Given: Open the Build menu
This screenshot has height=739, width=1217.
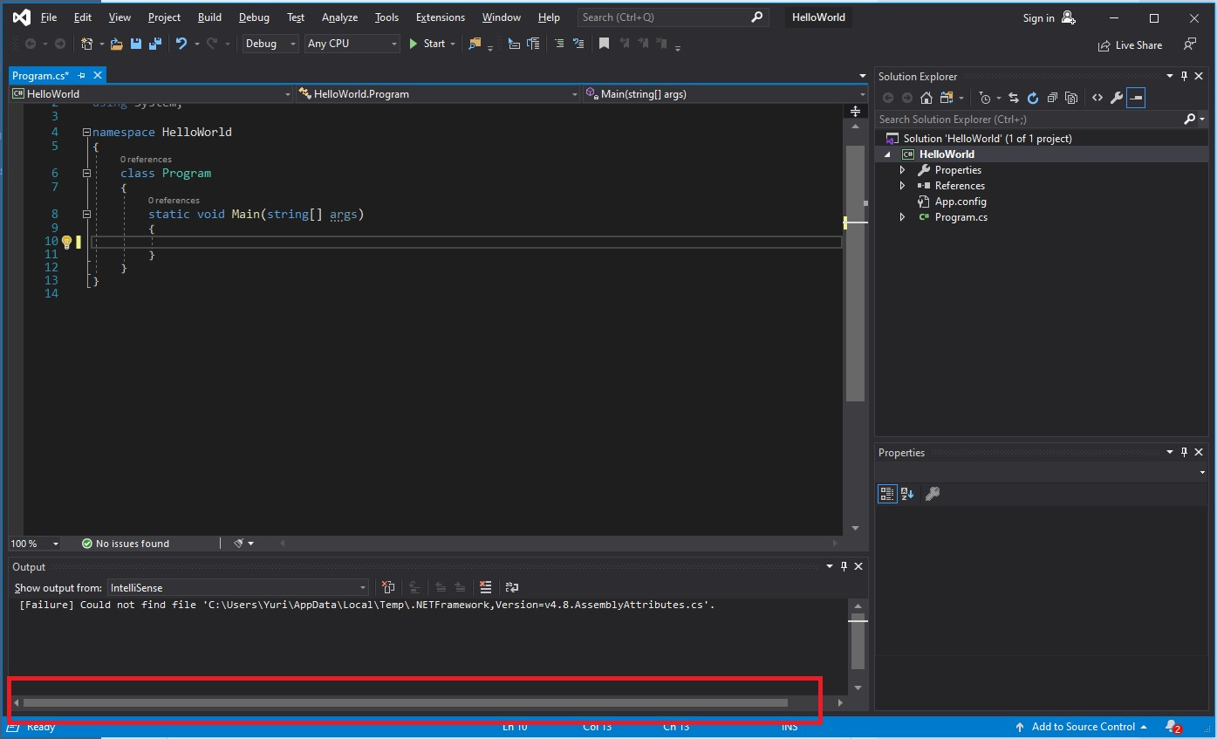Looking at the screenshot, I should pos(209,17).
